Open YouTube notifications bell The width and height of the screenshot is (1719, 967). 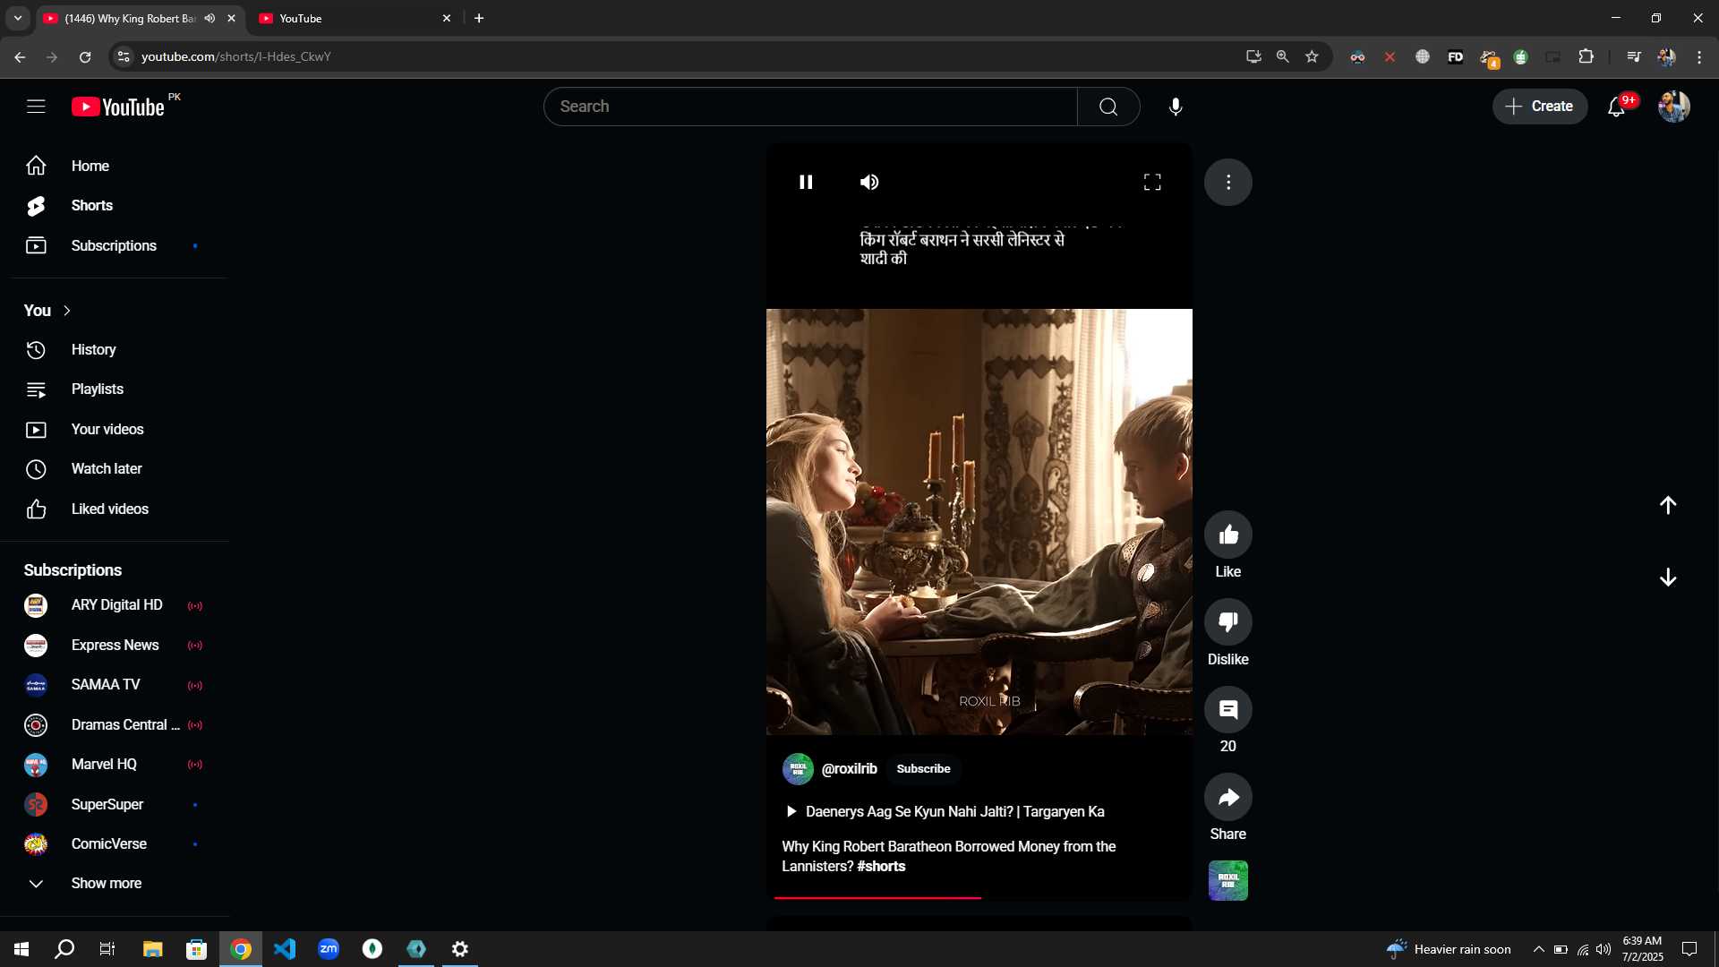click(x=1617, y=107)
